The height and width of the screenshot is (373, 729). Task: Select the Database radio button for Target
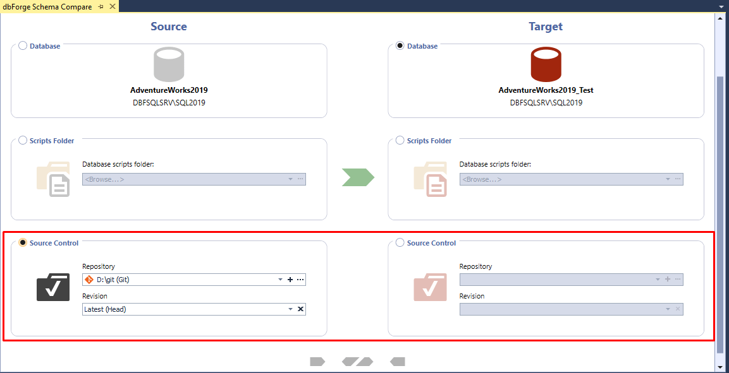click(x=398, y=45)
